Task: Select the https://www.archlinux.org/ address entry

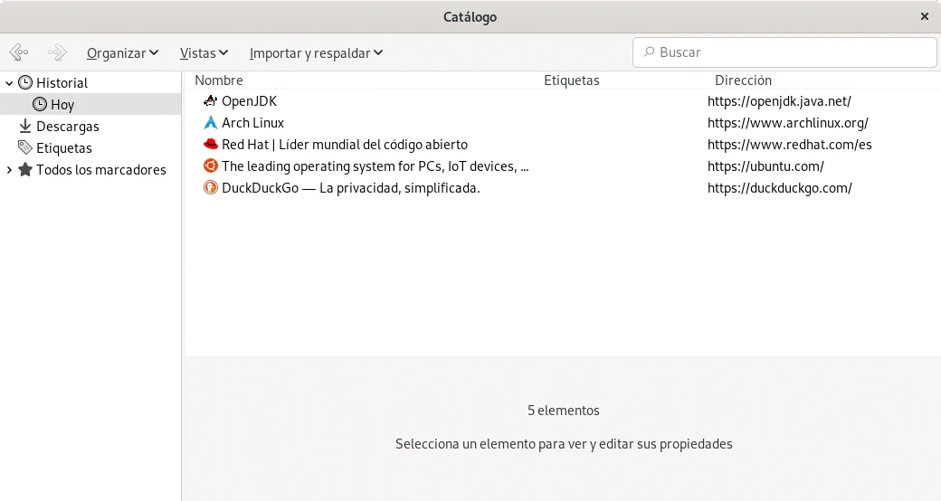Action: point(787,123)
